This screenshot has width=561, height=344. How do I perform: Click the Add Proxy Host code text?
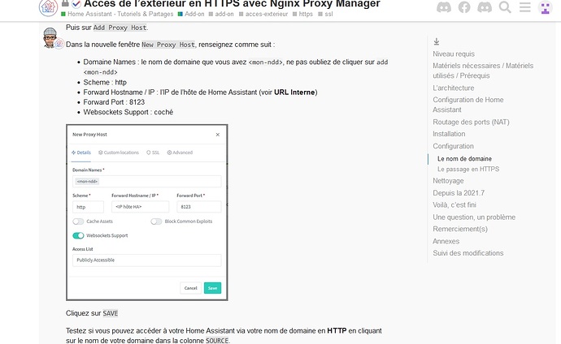[120, 28]
